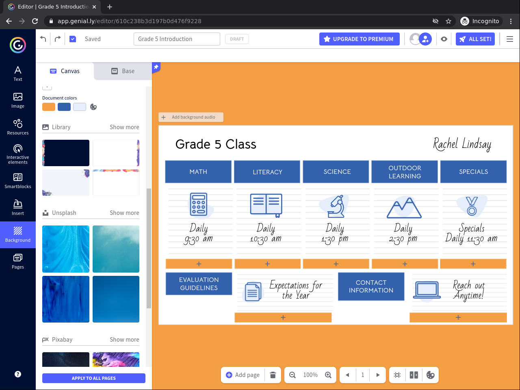Open the Smartblocks panel
Viewport: 520px width, 390px height.
tap(18, 181)
